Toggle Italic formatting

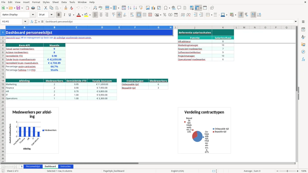click(64, 15)
